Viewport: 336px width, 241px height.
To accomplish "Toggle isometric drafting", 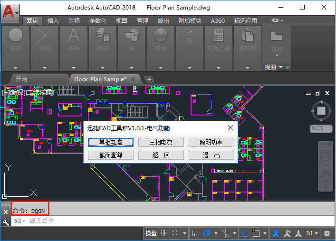I will click(225, 233).
